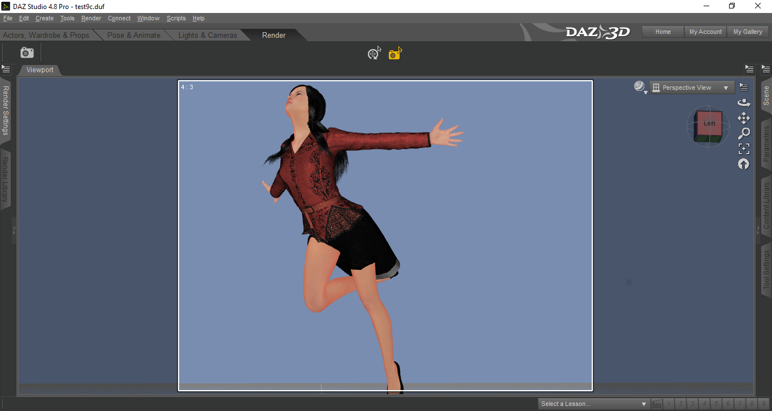Click the reset camera arrow icon
The width and height of the screenshot is (772, 411).
[744, 164]
